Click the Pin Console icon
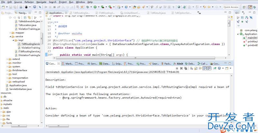 pyautogui.click(x=215, y=68)
